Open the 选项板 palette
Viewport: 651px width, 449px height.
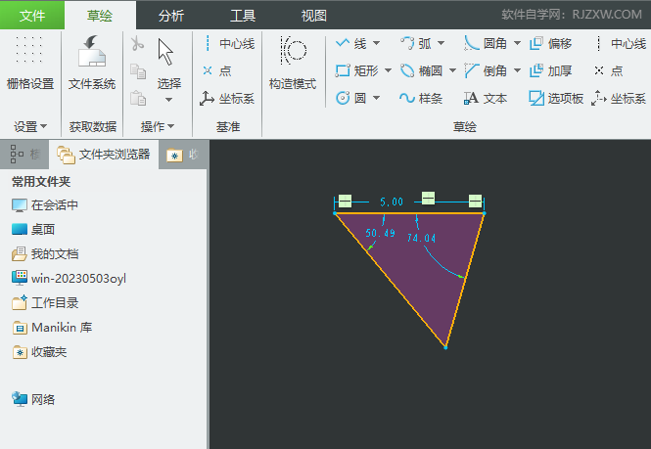point(556,99)
